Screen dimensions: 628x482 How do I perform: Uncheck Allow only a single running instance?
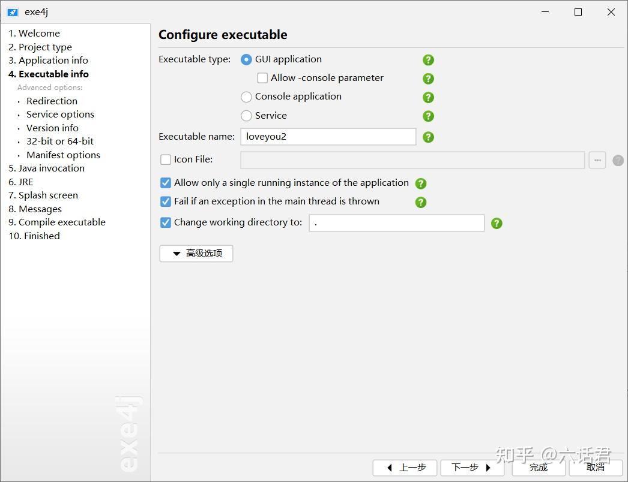tap(166, 183)
